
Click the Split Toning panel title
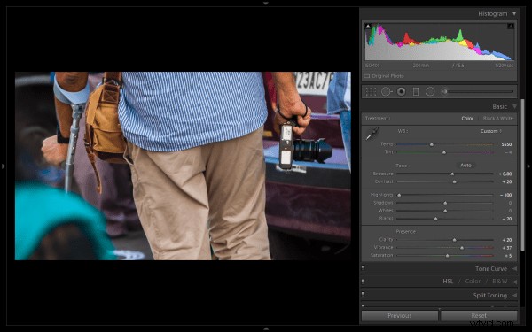(490, 296)
